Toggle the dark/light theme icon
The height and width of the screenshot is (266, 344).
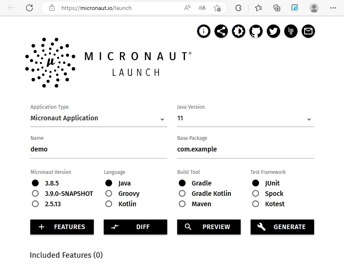point(239,31)
